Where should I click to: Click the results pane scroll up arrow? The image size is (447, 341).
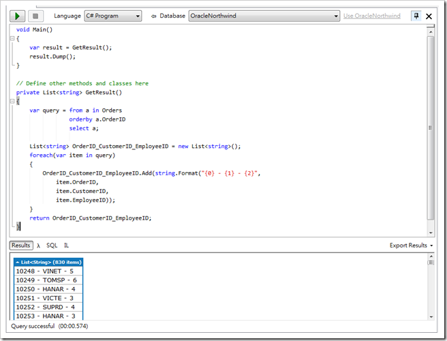click(431, 256)
